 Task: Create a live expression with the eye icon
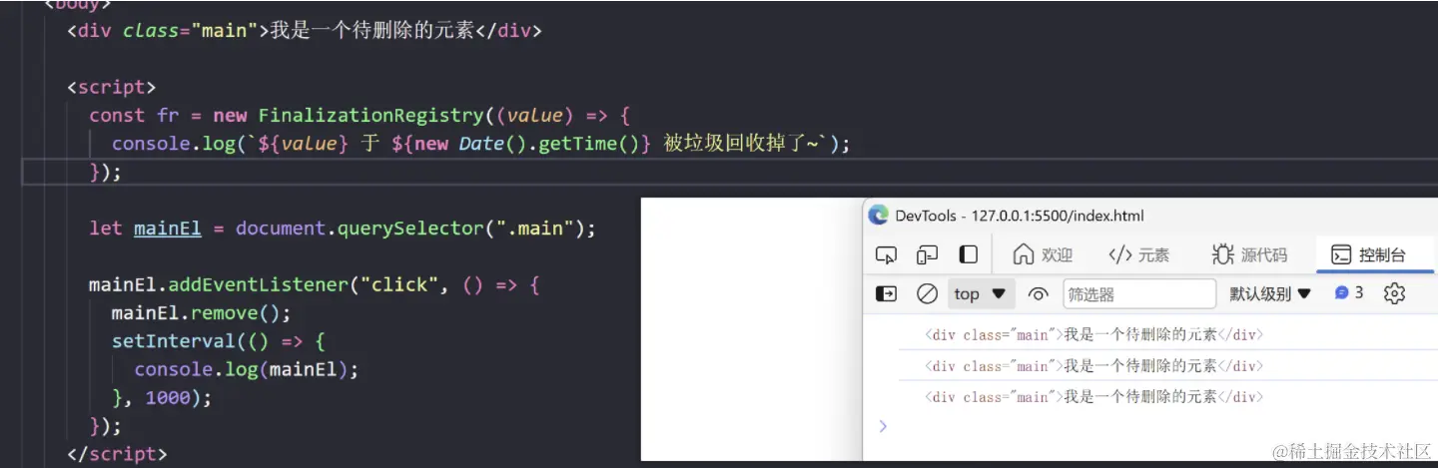point(1039,294)
